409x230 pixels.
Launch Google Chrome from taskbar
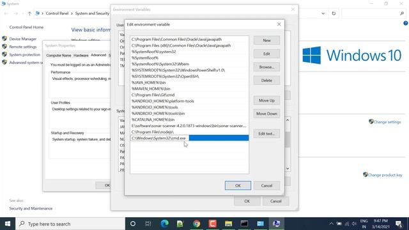(196, 224)
